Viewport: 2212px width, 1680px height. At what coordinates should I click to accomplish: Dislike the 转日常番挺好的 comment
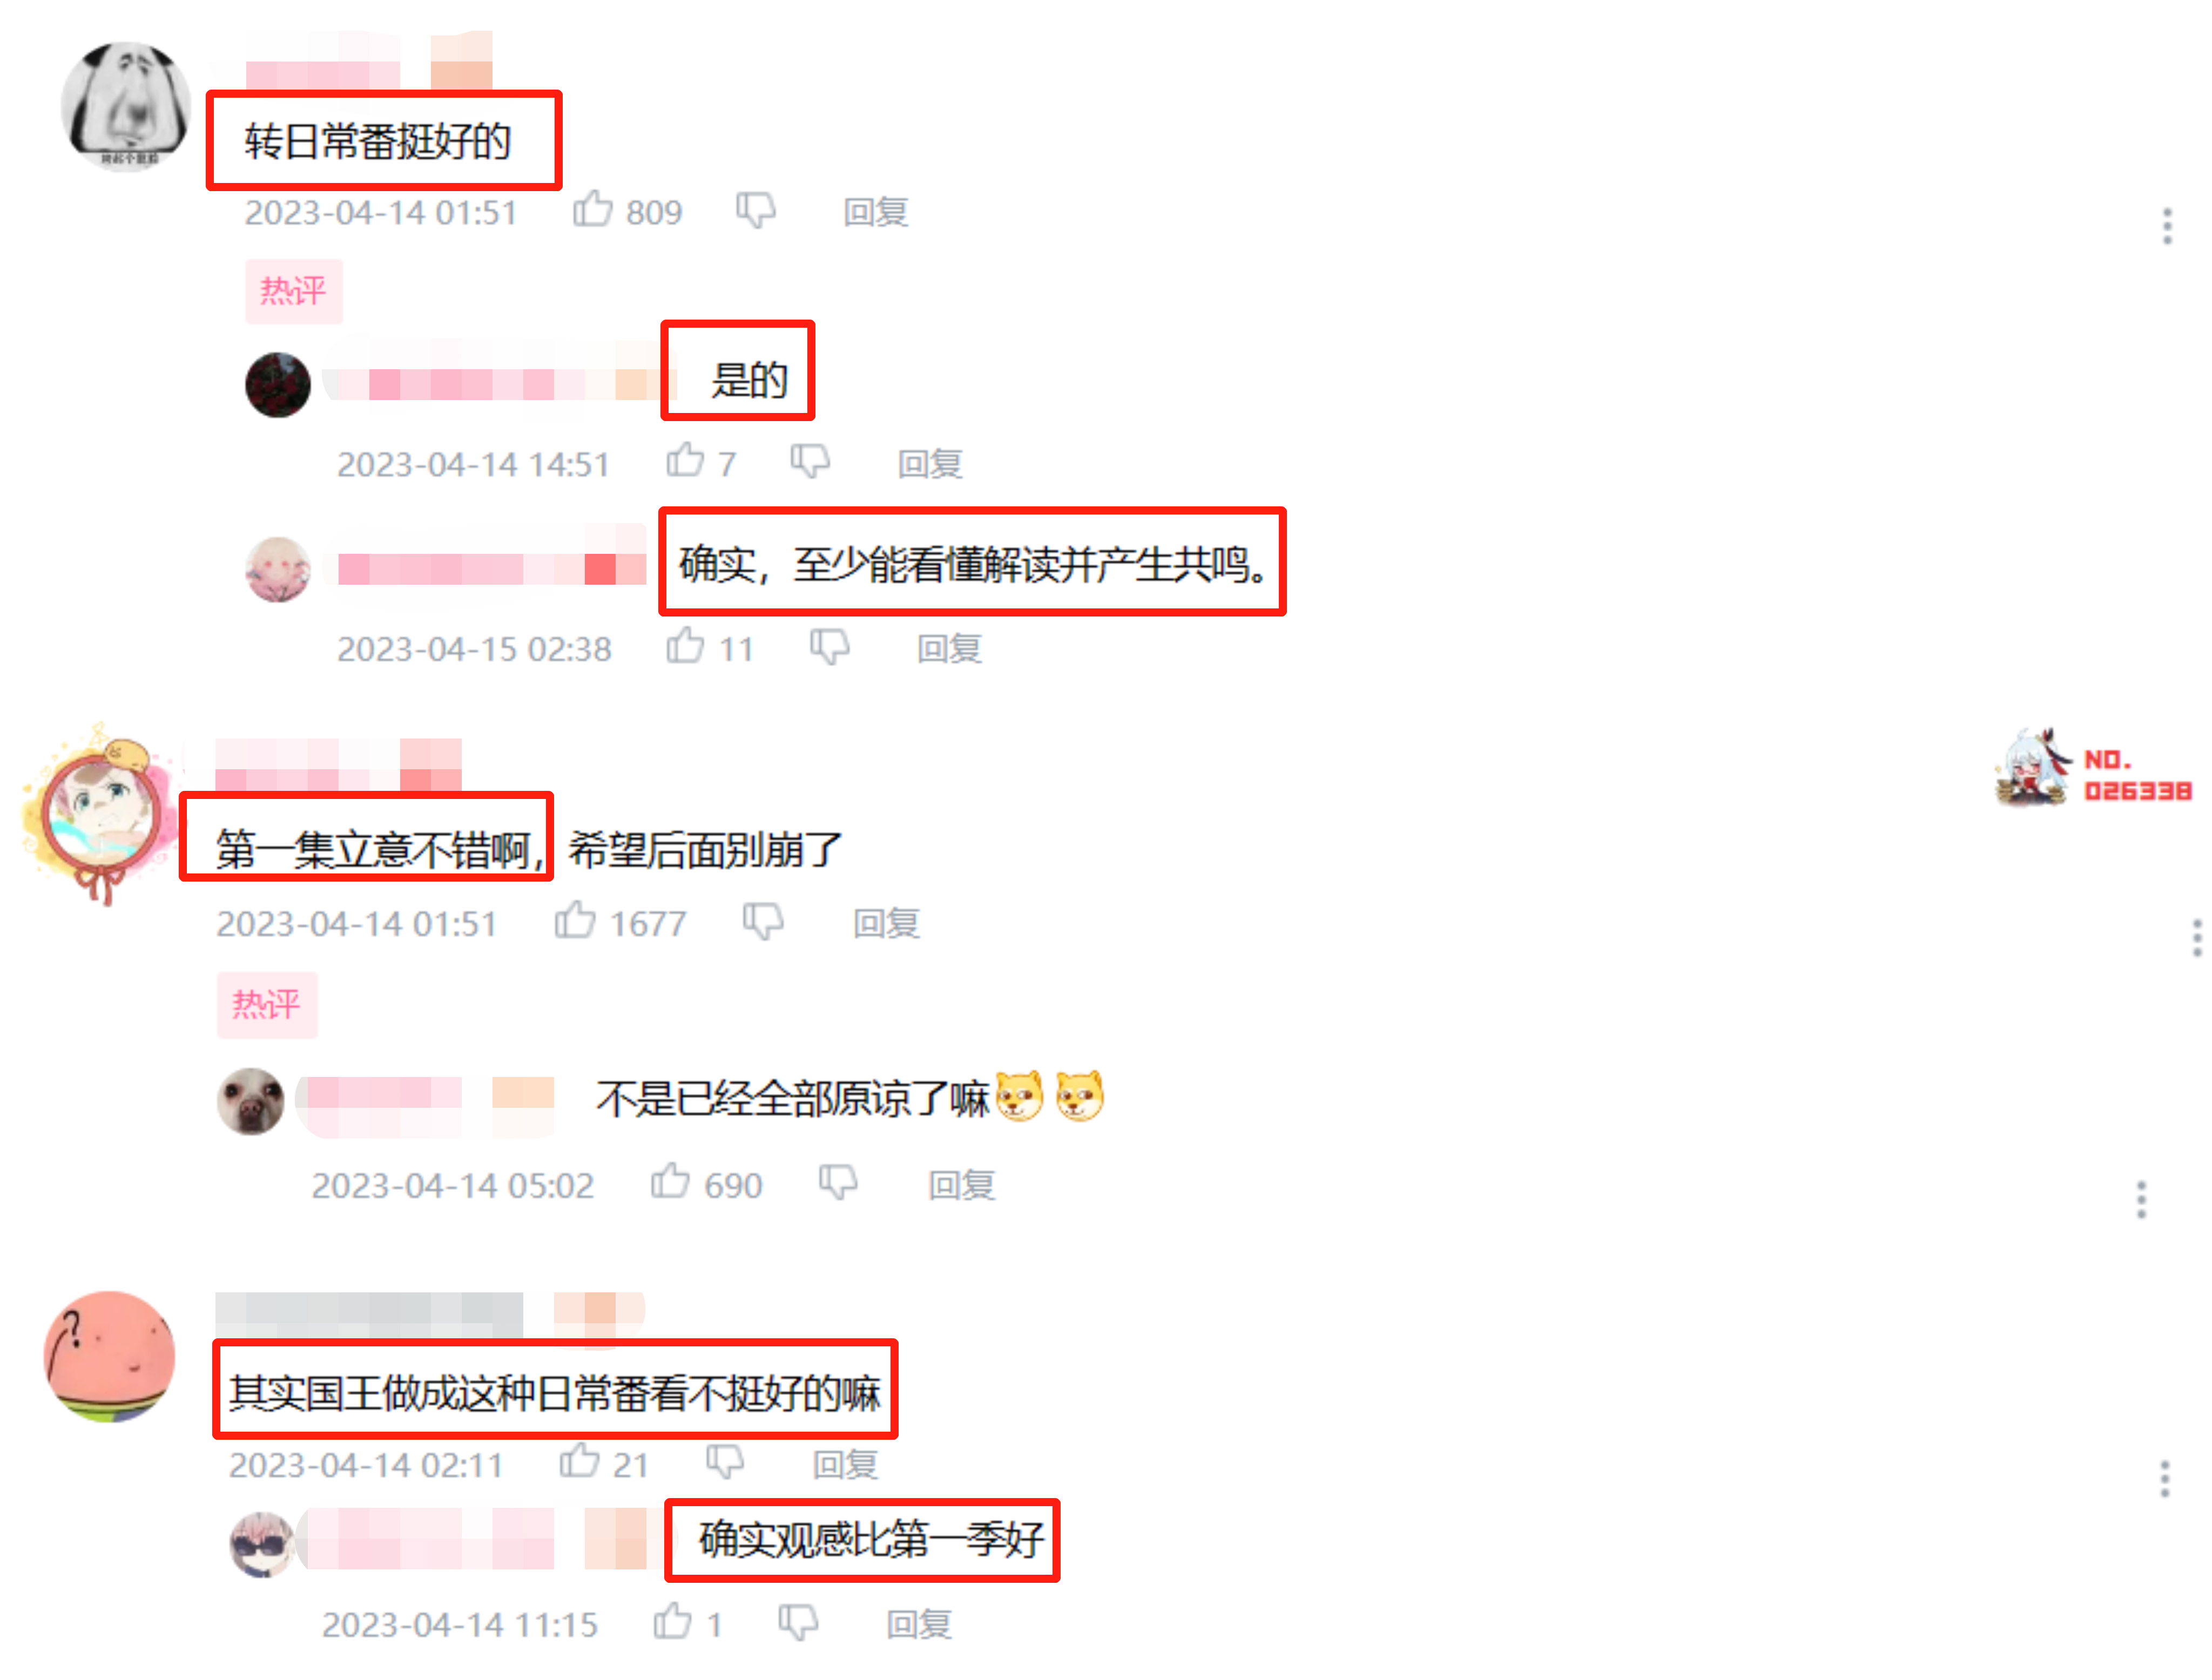[756, 210]
